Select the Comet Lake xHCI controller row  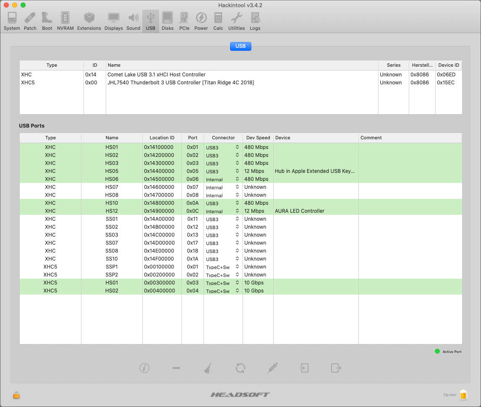157,75
